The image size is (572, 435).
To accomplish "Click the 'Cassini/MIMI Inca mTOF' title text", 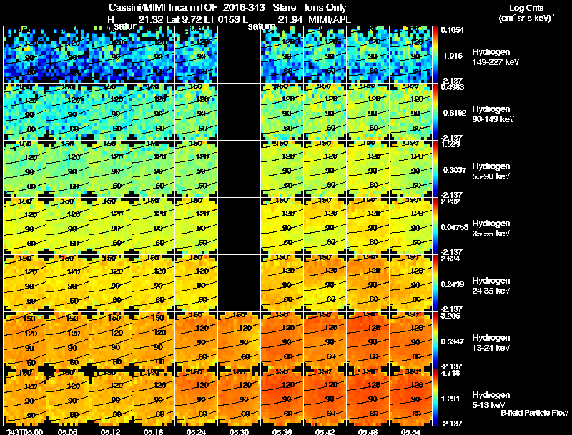I will click(x=163, y=8).
